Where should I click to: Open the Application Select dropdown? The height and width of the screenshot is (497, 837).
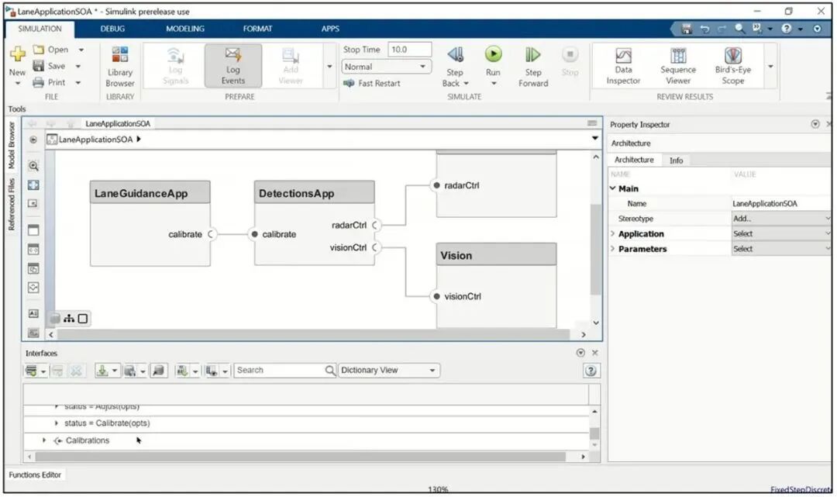(781, 234)
